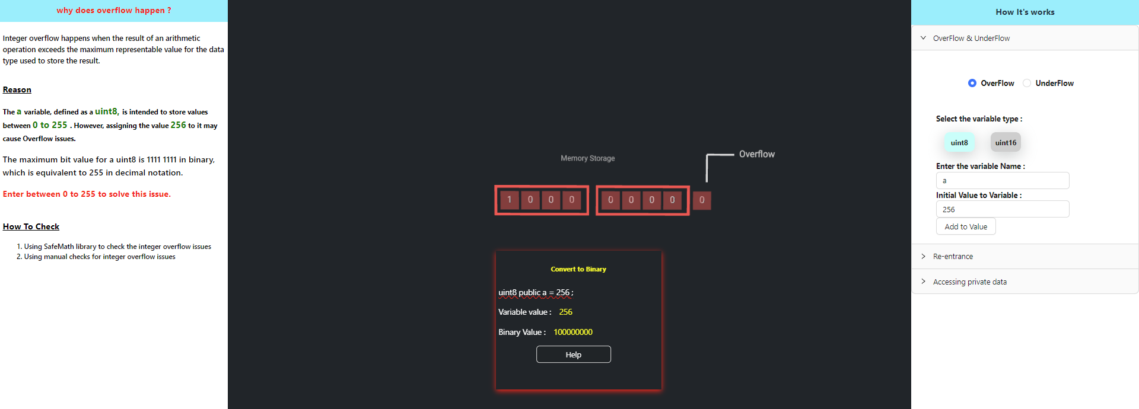Focus the initial value field containing 256
The width and height of the screenshot is (1139, 409).
pos(1002,209)
